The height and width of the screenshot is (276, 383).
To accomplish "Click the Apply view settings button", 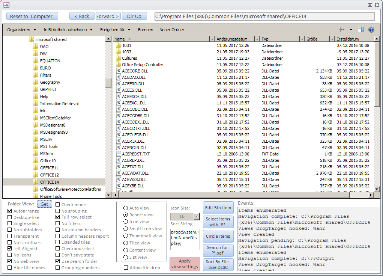I will point(185,264).
